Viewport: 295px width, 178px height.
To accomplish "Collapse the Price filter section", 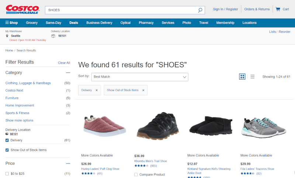I will [68, 164].
